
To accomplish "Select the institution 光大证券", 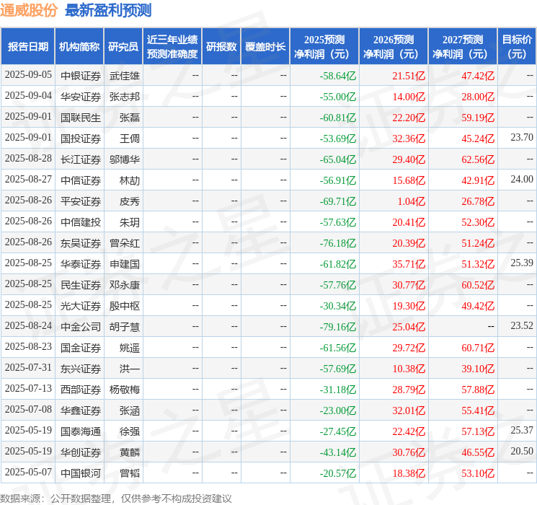I will coord(81,305).
